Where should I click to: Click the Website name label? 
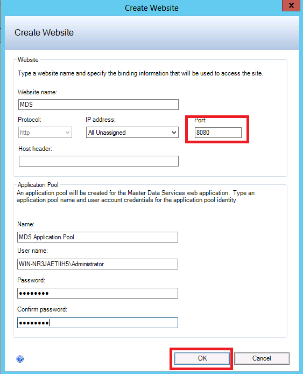(37, 92)
